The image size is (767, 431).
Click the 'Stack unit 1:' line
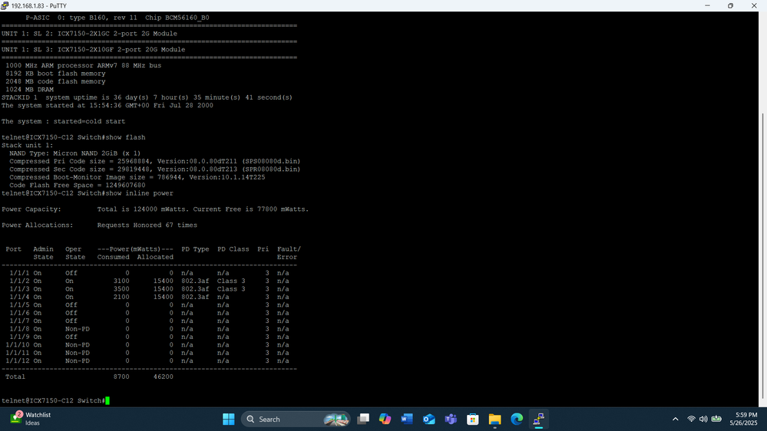(27, 146)
